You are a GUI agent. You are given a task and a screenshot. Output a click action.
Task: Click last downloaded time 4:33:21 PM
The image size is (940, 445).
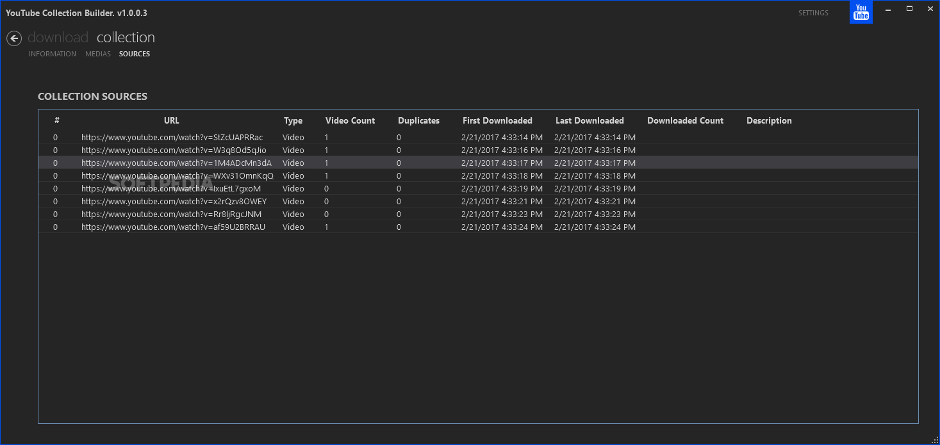click(595, 201)
